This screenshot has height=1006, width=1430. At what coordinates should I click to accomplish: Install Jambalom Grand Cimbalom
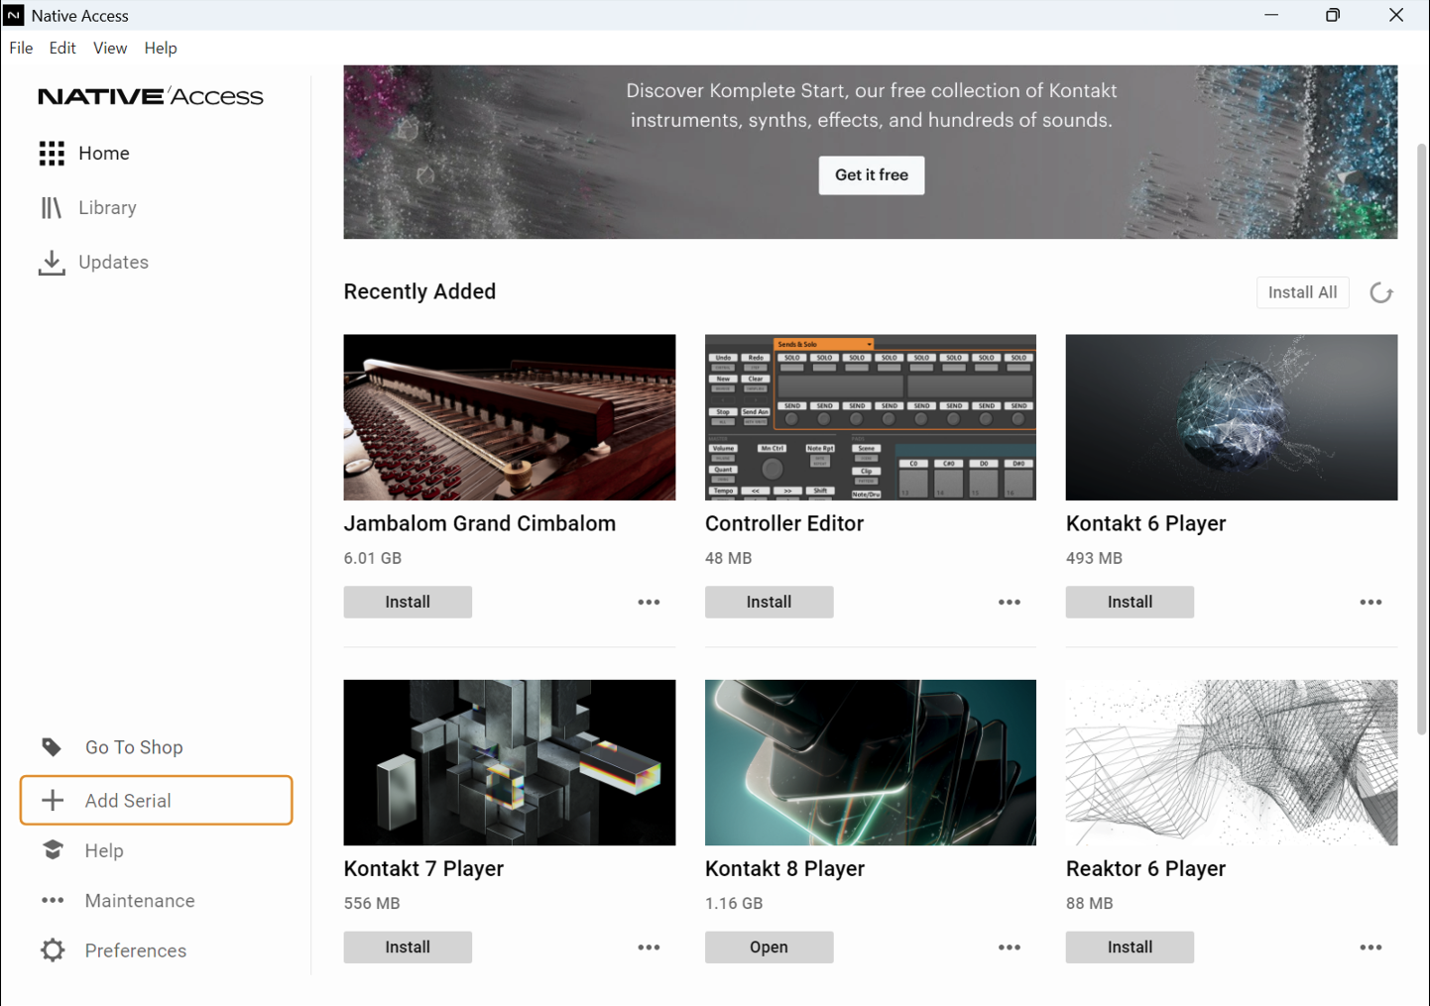point(408,602)
